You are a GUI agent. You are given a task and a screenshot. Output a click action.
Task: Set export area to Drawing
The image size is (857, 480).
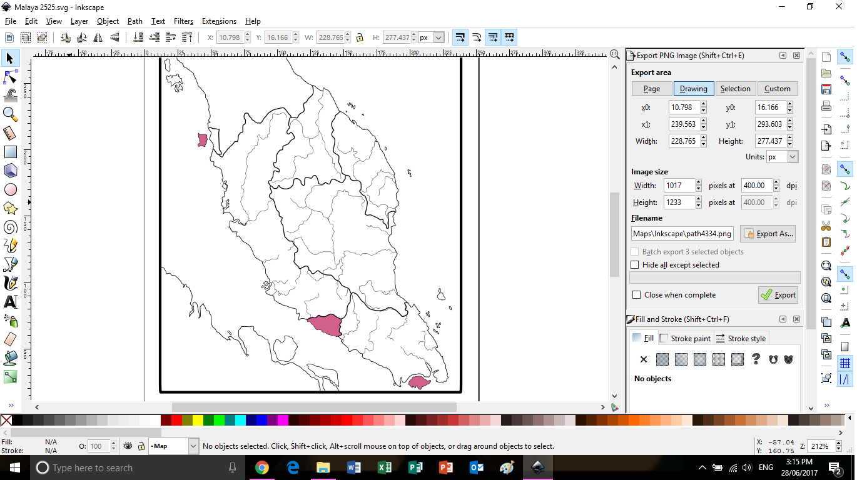point(694,89)
